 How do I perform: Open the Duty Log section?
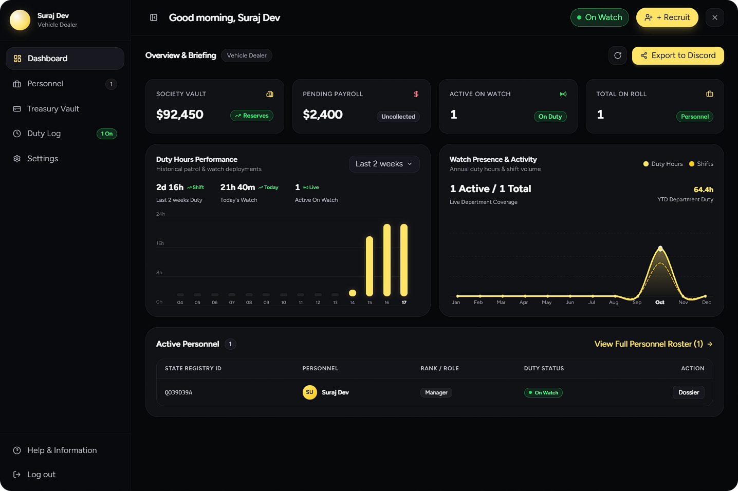(x=65, y=134)
